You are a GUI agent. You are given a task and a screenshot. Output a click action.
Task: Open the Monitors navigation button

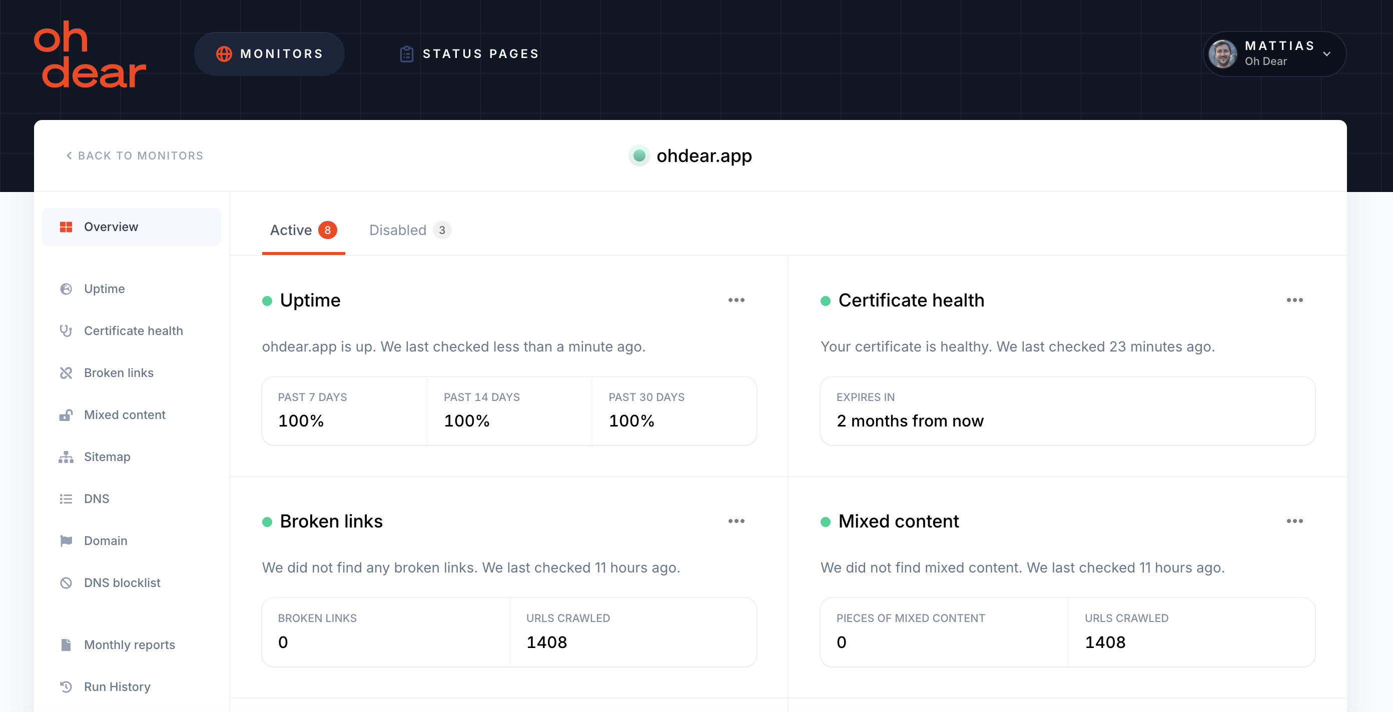pos(269,54)
